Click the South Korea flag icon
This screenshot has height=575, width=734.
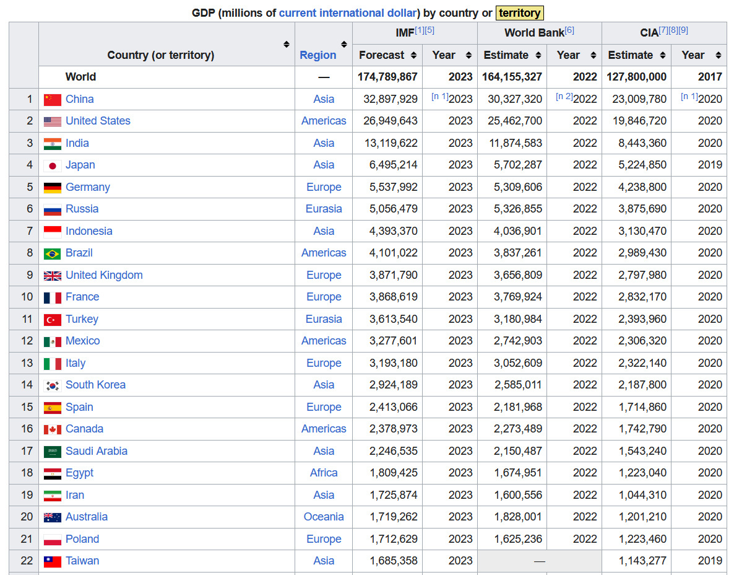[x=53, y=385]
